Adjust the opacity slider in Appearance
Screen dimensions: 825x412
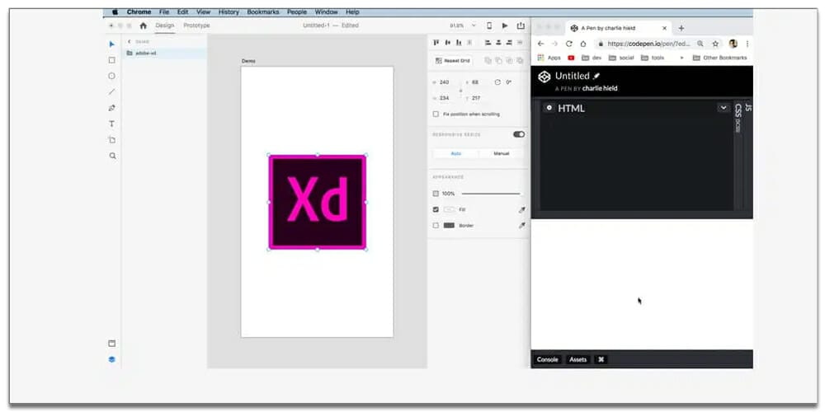pyautogui.click(x=490, y=194)
